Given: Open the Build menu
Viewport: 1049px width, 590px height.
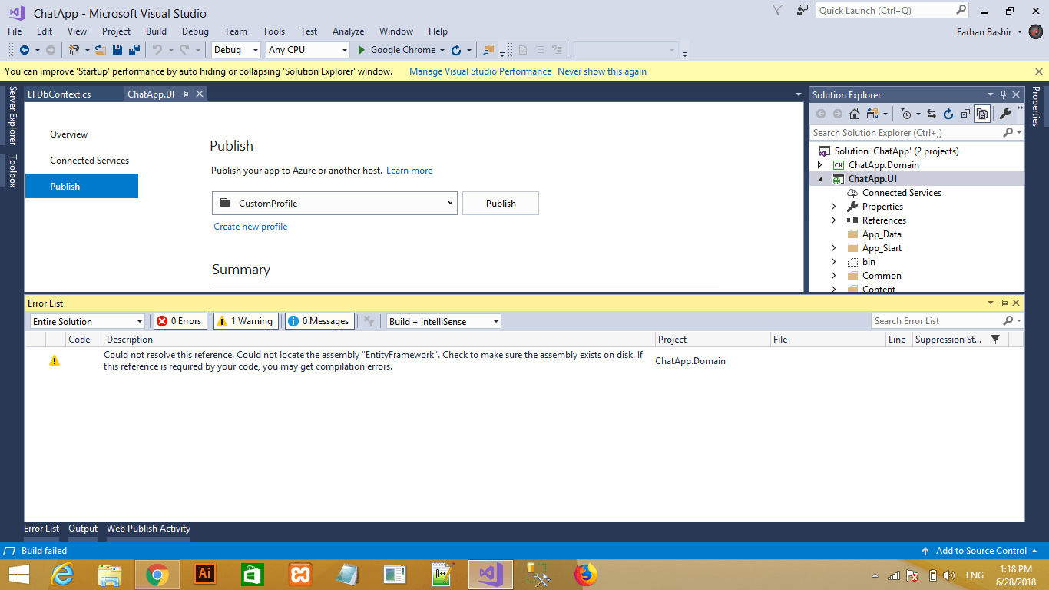Looking at the screenshot, I should click(x=156, y=31).
